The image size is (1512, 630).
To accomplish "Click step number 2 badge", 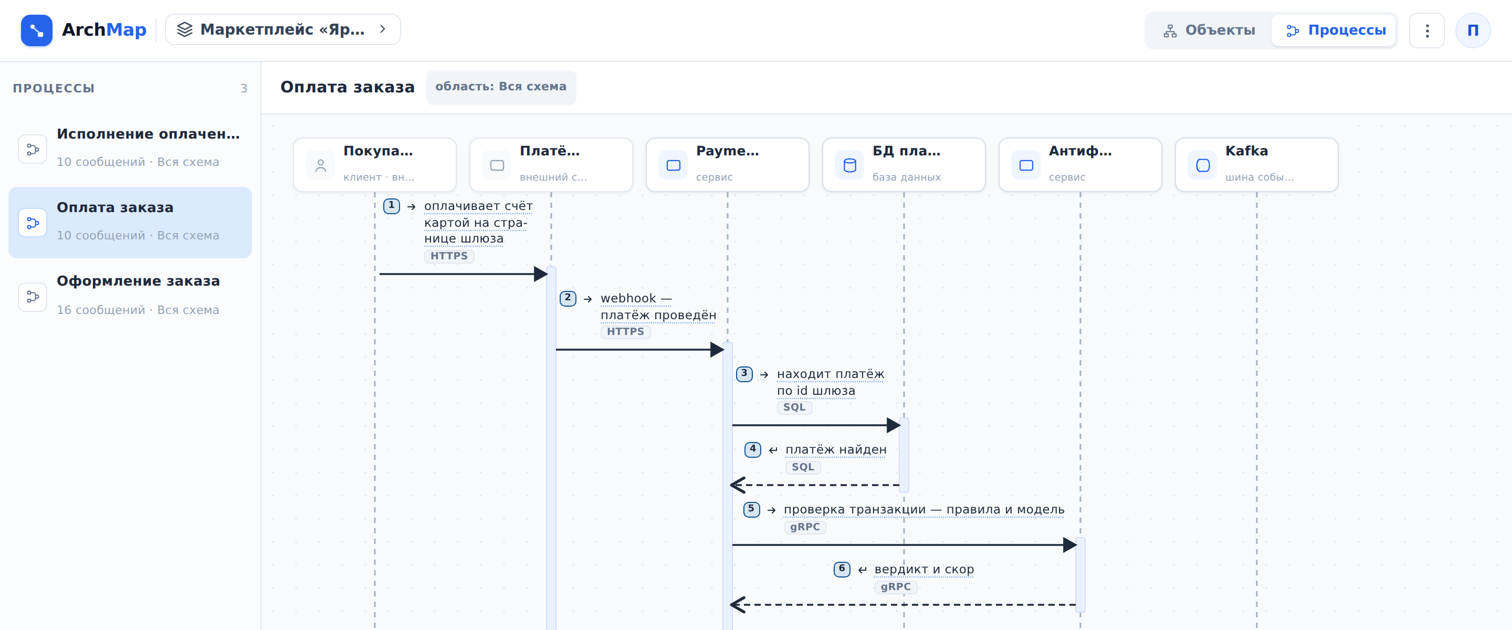I will [x=568, y=298].
